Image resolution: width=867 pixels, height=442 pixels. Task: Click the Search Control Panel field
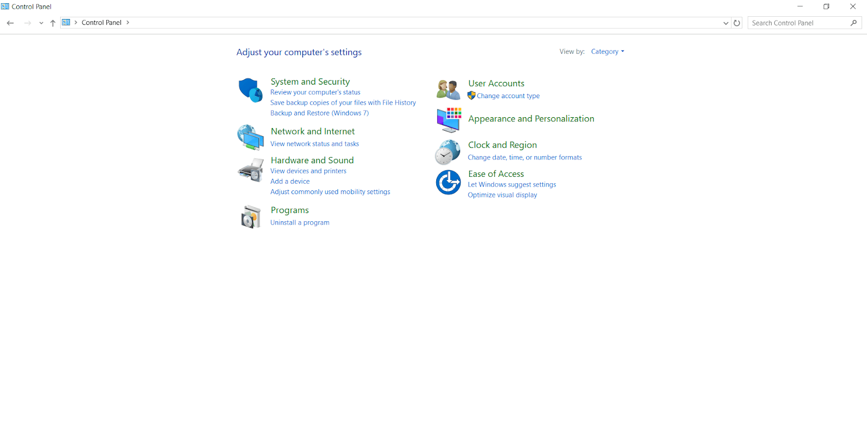(799, 23)
